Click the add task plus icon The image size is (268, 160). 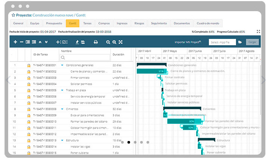tap(15, 42)
